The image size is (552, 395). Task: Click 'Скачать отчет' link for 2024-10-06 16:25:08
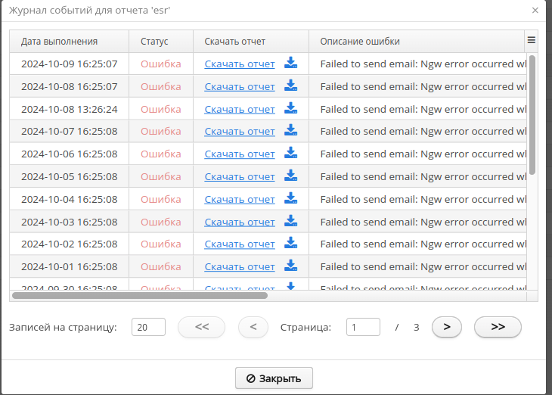point(240,154)
